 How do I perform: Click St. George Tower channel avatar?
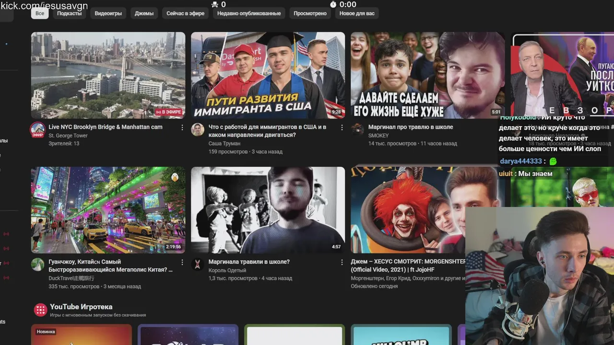(x=38, y=129)
